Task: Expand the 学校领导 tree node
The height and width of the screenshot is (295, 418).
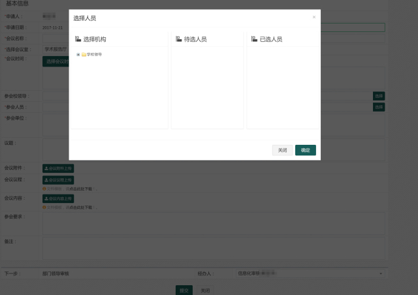Action: click(x=78, y=54)
